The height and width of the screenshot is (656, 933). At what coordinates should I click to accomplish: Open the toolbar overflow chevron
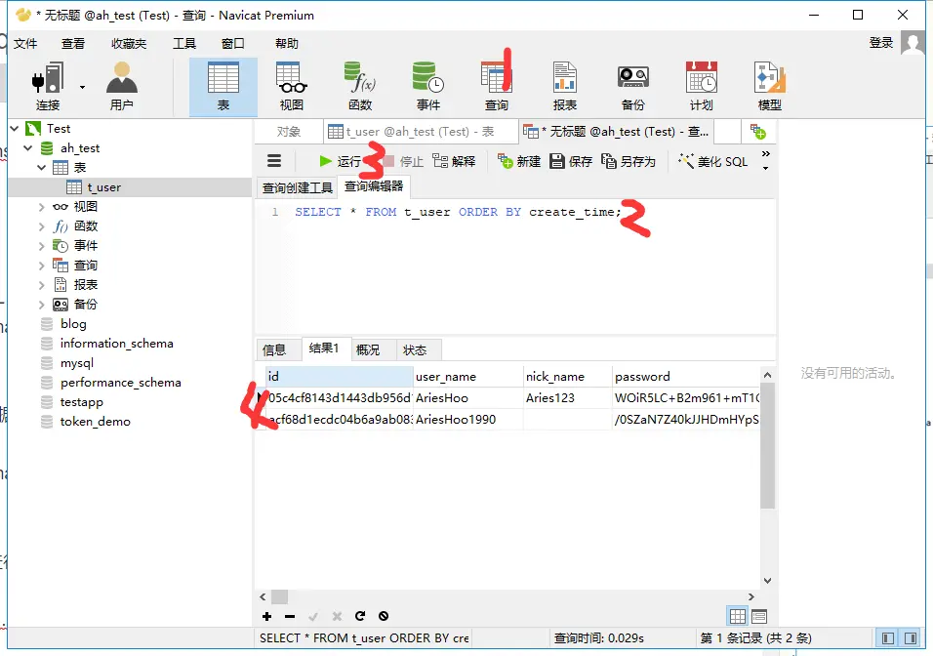pos(766,154)
